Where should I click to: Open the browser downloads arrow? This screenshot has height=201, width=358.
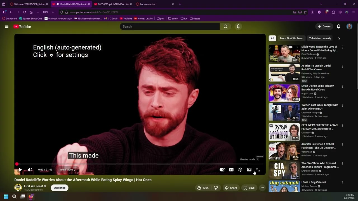(x=312, y=12)
